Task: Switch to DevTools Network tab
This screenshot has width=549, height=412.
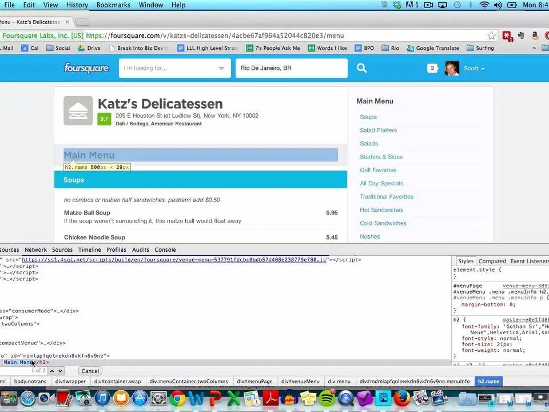Action: coord(35,250)
